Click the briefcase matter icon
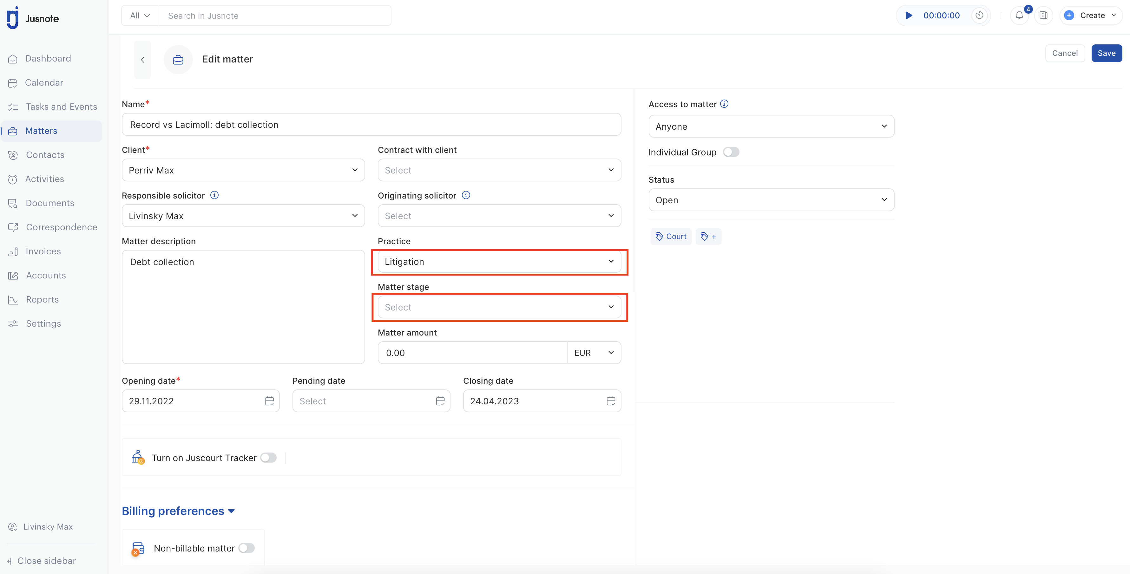Viewport: 1130px width, 574px height. [178, 60]
